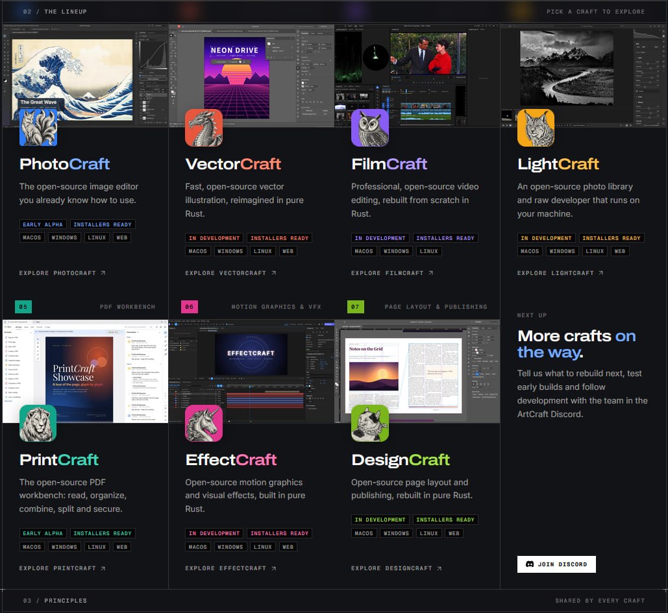Click the EffectCraft unicorn app icon
The height and width of the screenshot is (613, 668).
(204, 423)
